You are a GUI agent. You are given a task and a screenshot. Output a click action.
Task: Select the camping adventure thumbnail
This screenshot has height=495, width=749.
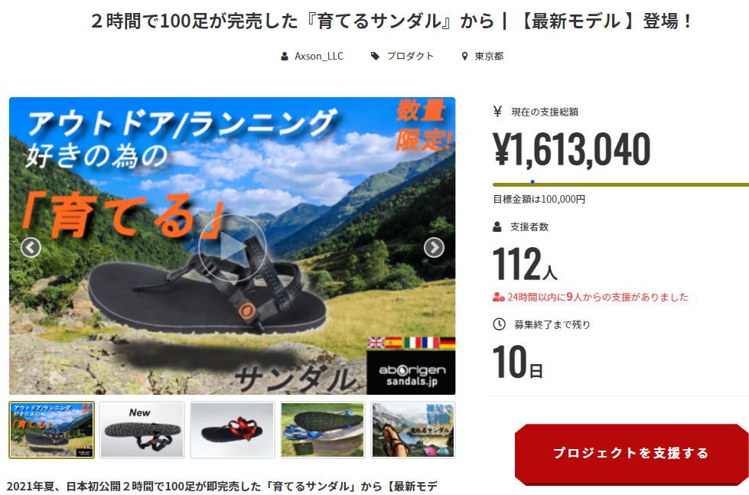(413, 430)
